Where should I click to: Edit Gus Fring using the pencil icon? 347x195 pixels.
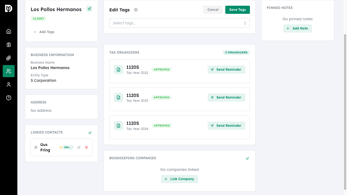[x=79, y=147]
